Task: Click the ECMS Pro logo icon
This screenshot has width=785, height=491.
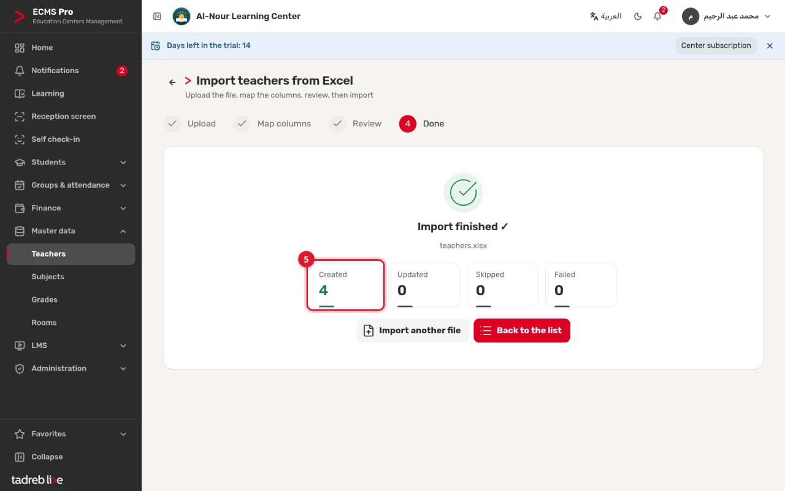Action: click(x=20, y=17)
